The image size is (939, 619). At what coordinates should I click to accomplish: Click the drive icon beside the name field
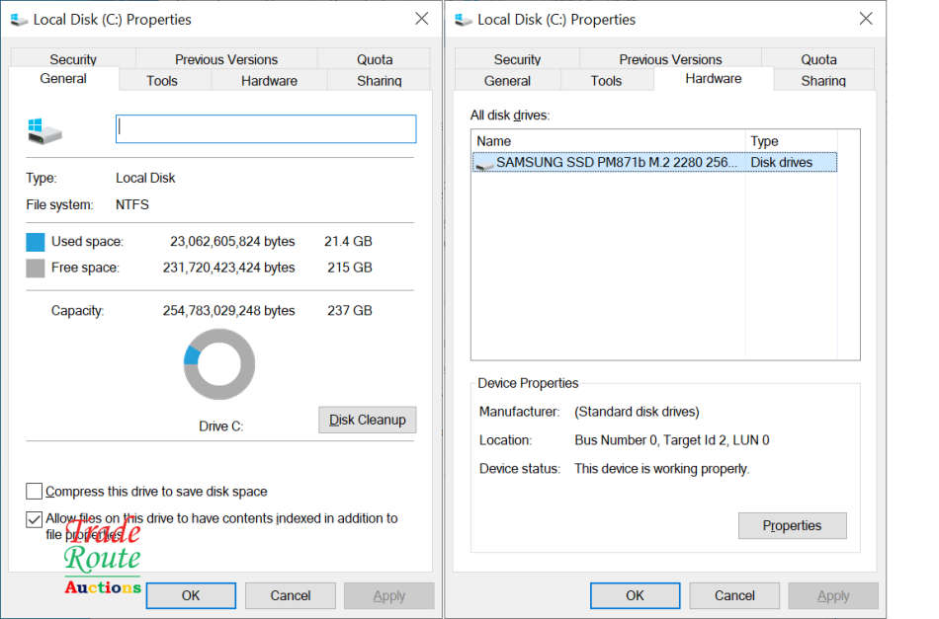(x=44, y=130)
